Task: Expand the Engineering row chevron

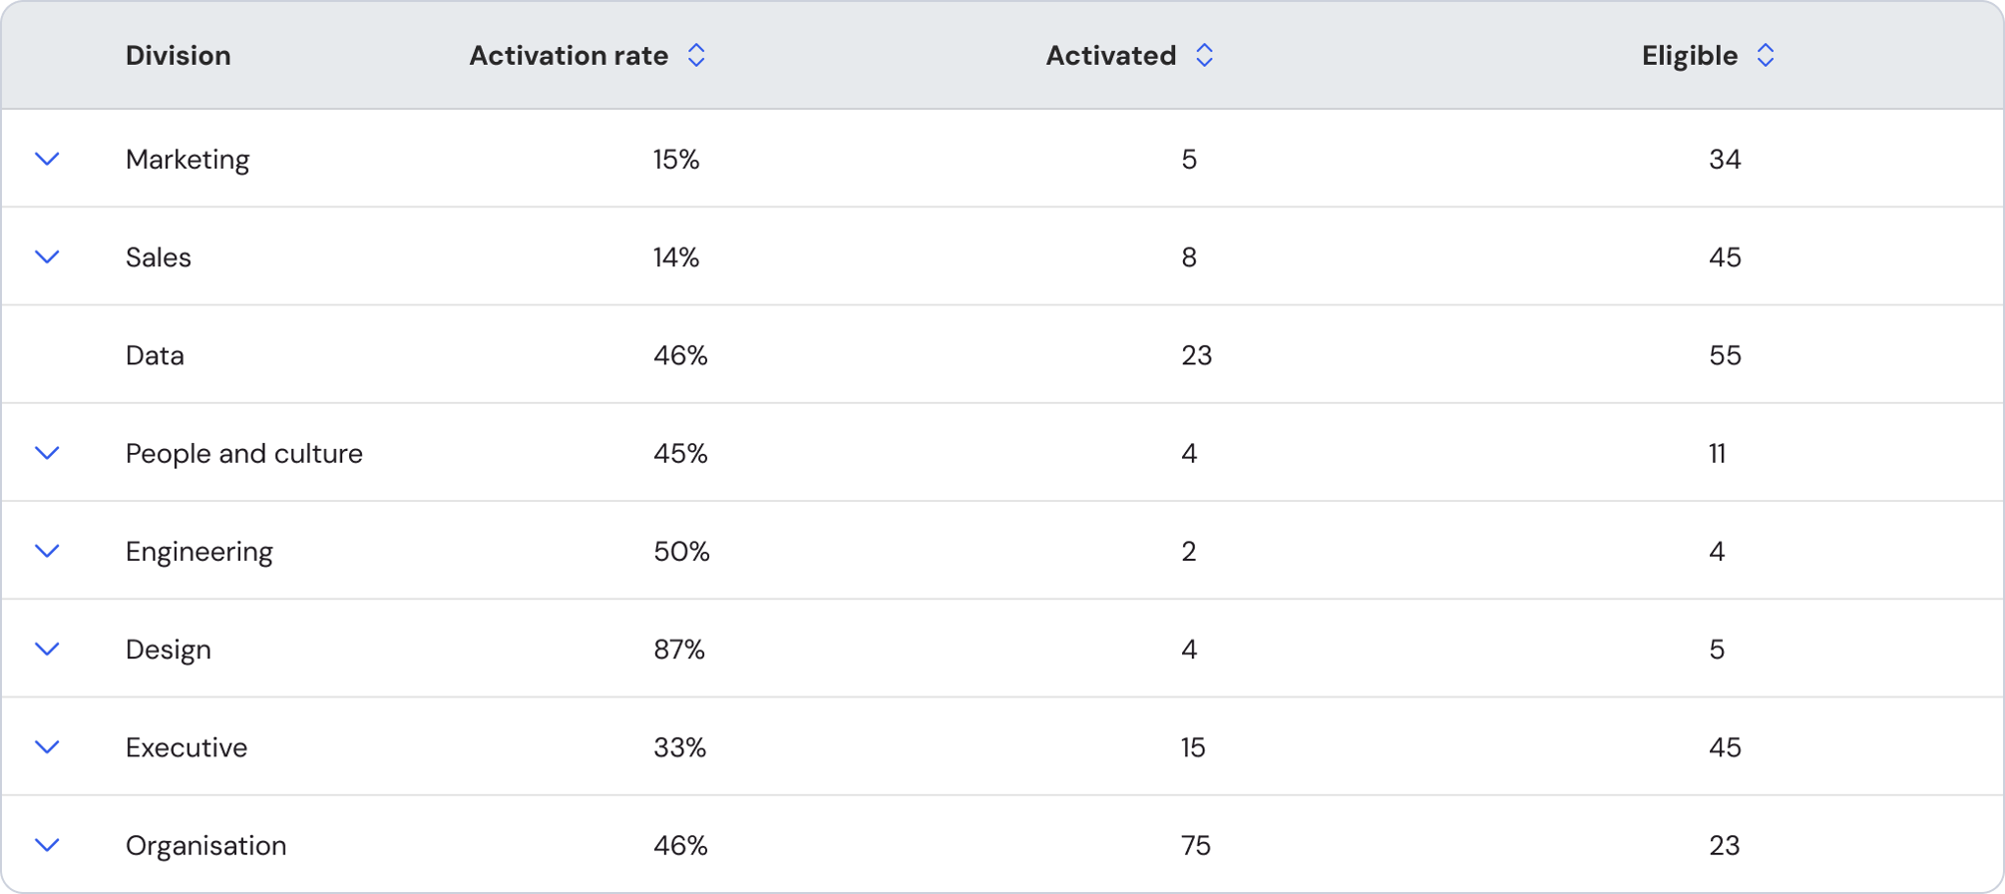Action: click(x=47, y=550)
